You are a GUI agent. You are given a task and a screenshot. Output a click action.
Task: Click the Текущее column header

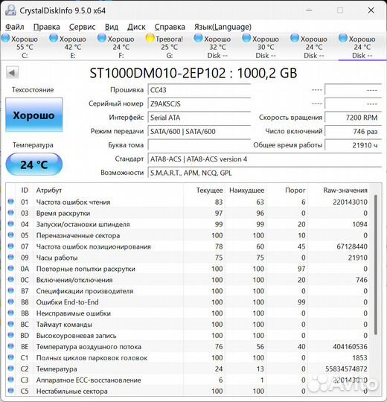[x=205, y=191]
